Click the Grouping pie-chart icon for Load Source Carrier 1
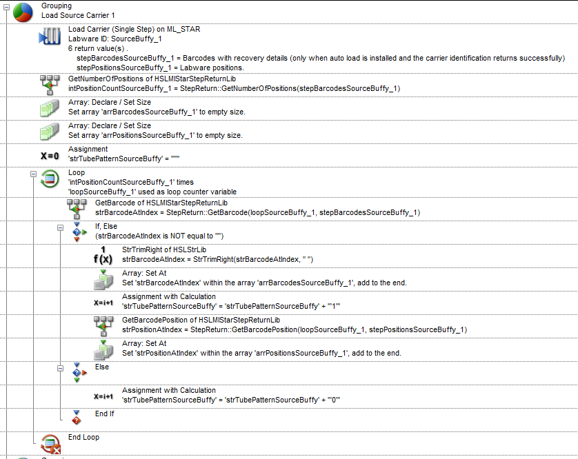This screenshot has height=459, width=578. pos(23,12)
